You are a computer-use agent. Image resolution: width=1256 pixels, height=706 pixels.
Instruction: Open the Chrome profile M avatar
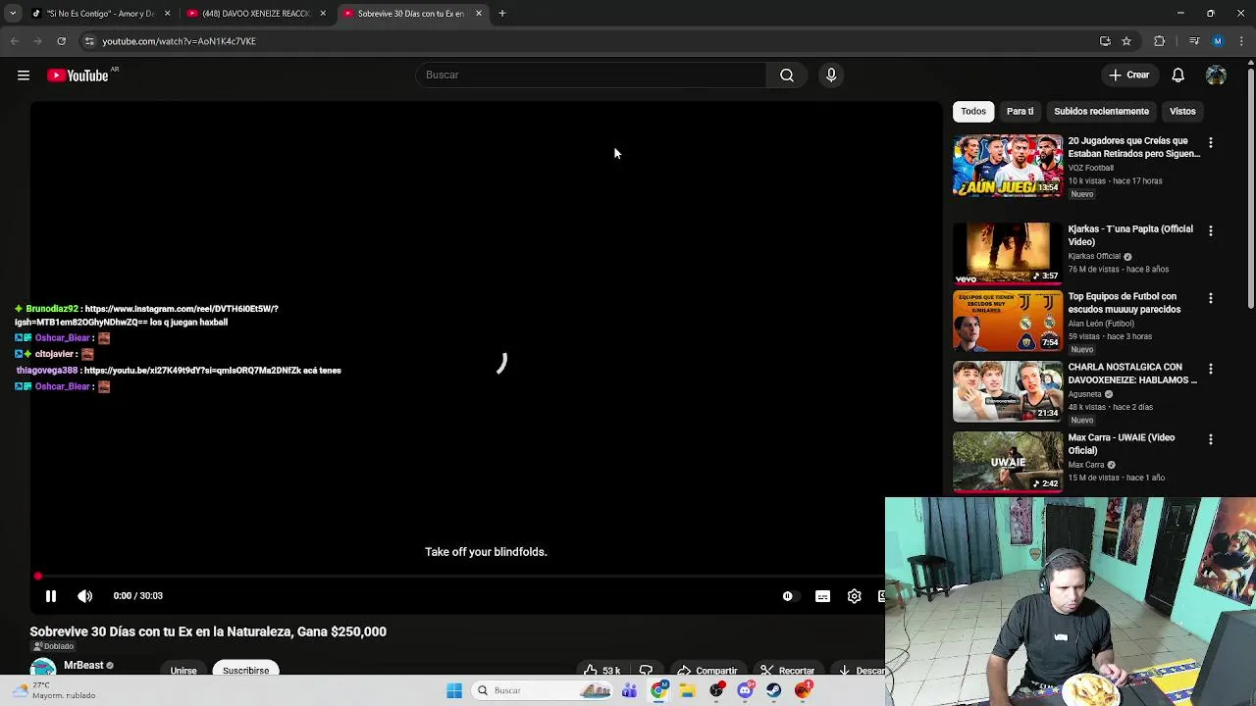[1218, 41]
